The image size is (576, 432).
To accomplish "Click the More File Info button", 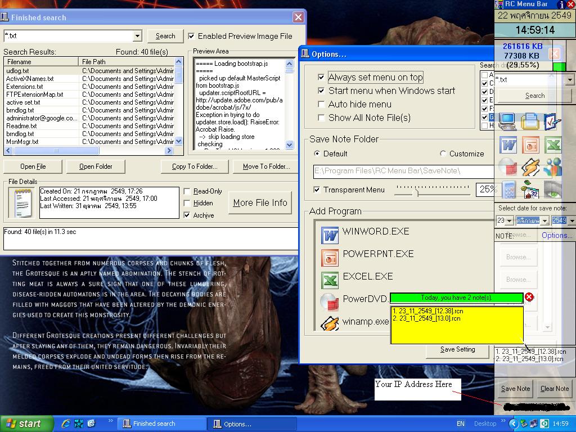I will pyautogui.click(x=260, y=202).
